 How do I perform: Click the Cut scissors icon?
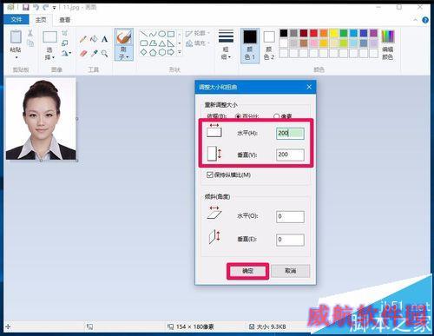pyautogui.click(x=30, y=33)
